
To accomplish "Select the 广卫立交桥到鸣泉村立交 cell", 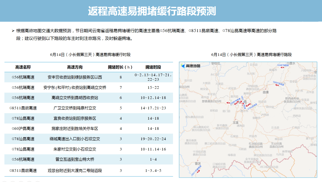I will 75,108.
